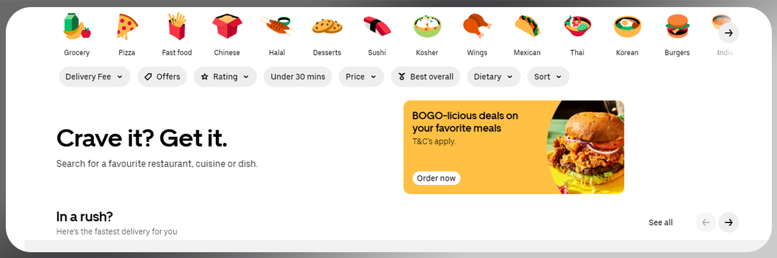The height and width of the screenshot is (258, 777).
Task: Click the Order now button
Action: pos(436,178)
